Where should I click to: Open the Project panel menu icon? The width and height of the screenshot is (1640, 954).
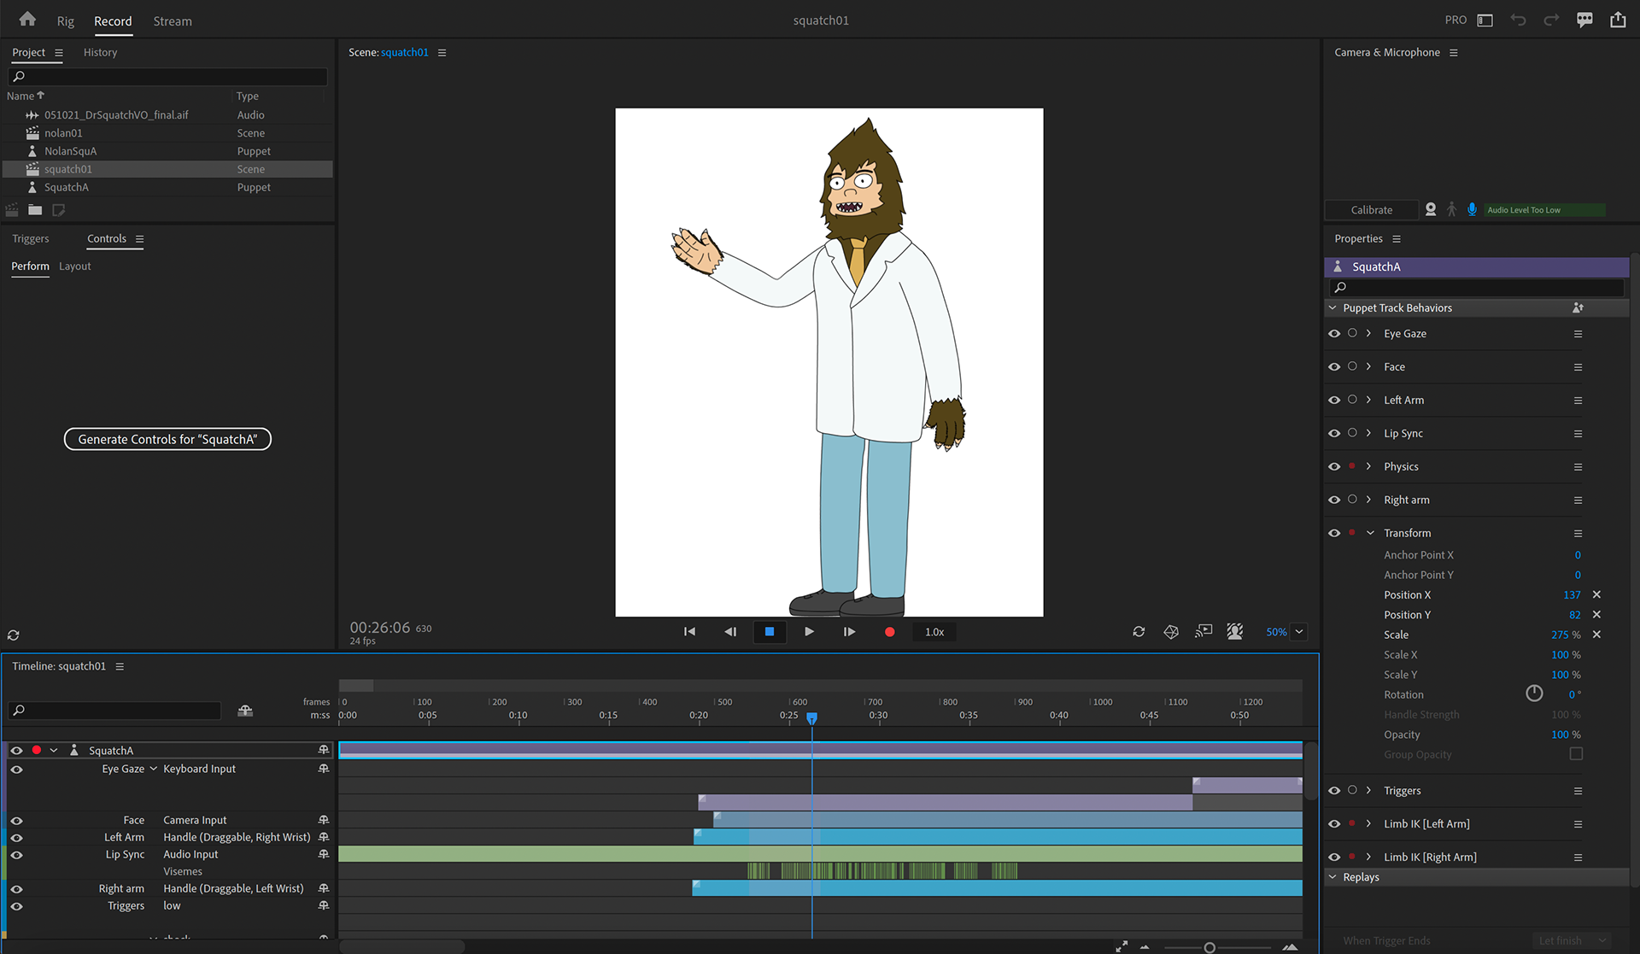pyautogui.click(x=59, y=53)
